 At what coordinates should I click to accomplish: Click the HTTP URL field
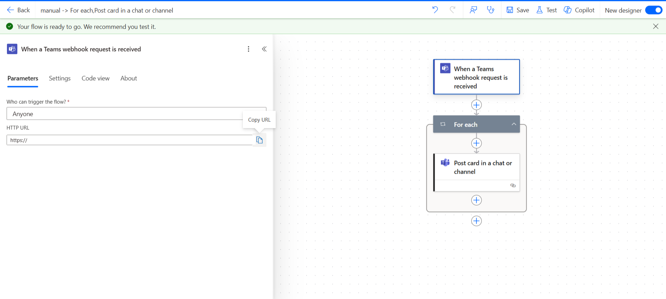coord(129,140)
